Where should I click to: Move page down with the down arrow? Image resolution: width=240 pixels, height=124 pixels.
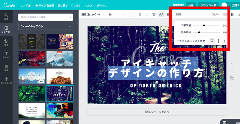point(232,71)
